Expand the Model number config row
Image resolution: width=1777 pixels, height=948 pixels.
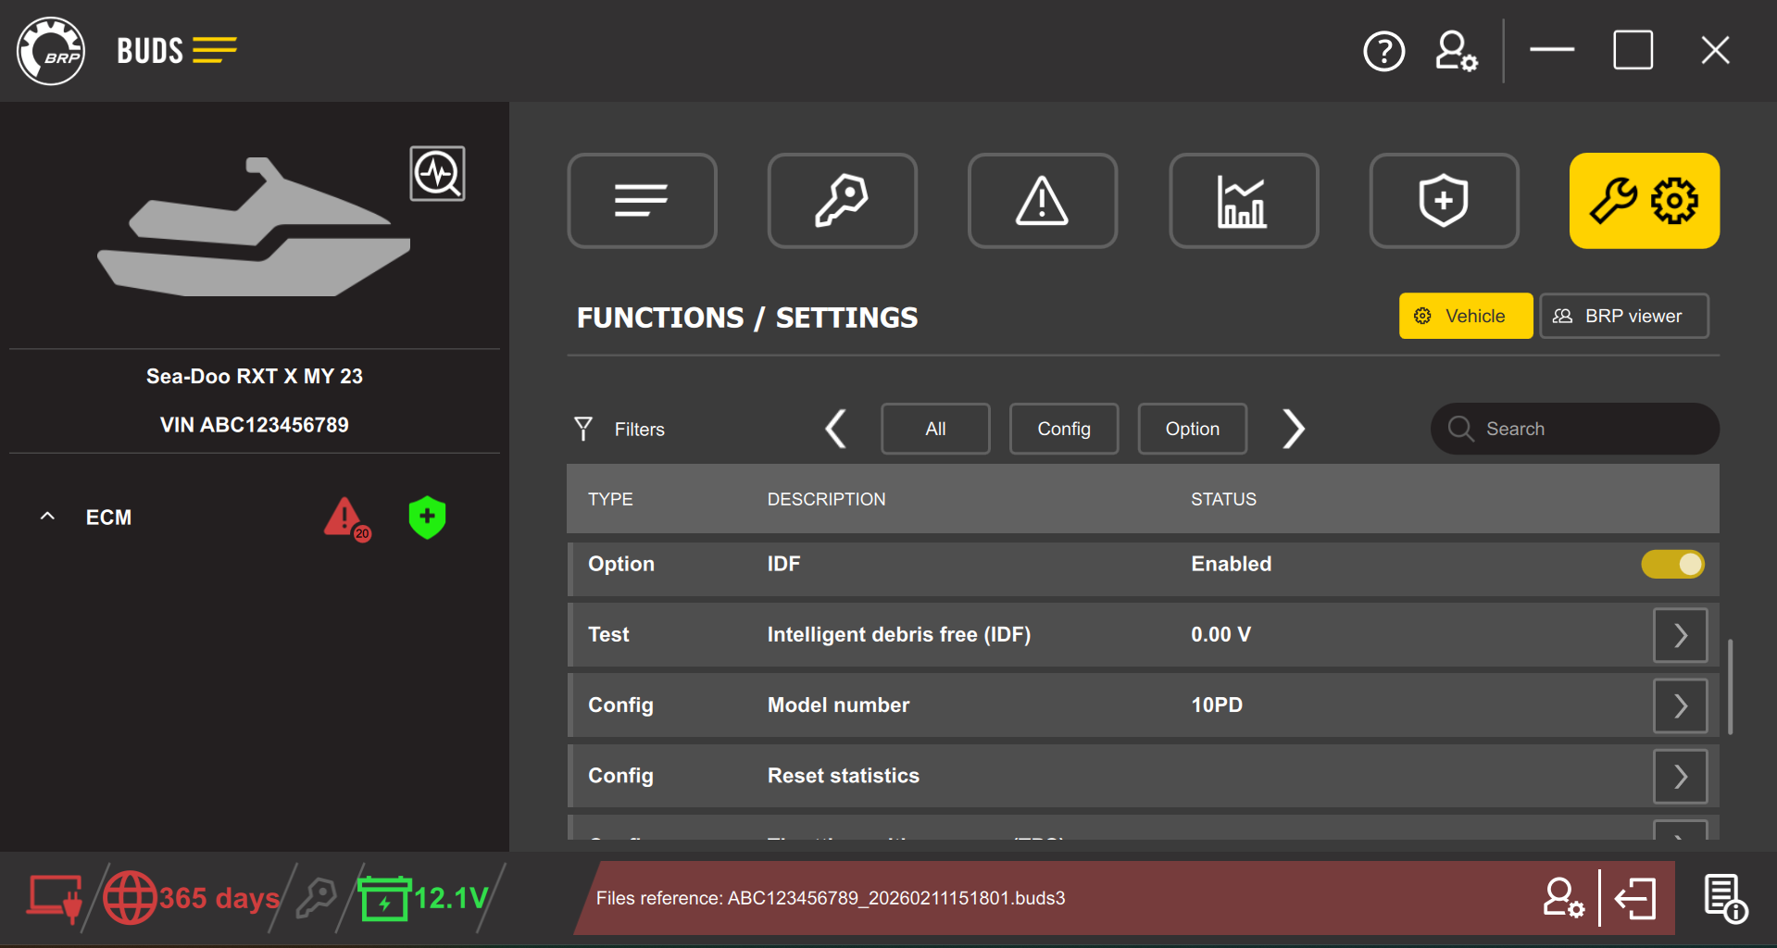(x=1679, y=705)
